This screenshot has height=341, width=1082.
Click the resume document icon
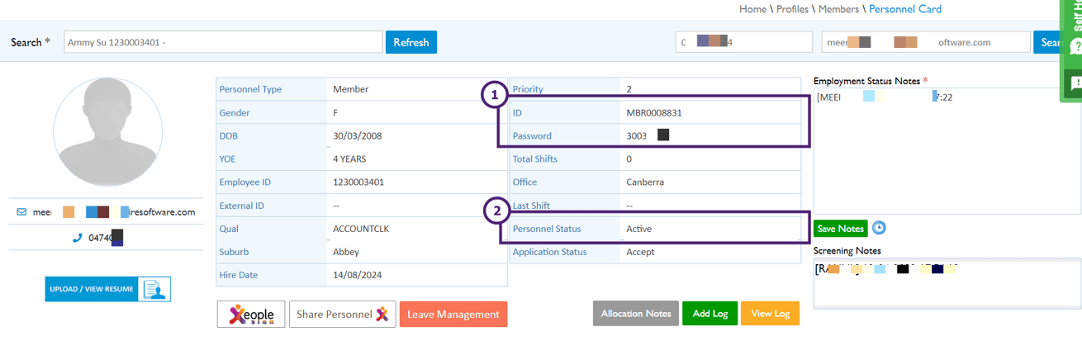pos(154,289)
